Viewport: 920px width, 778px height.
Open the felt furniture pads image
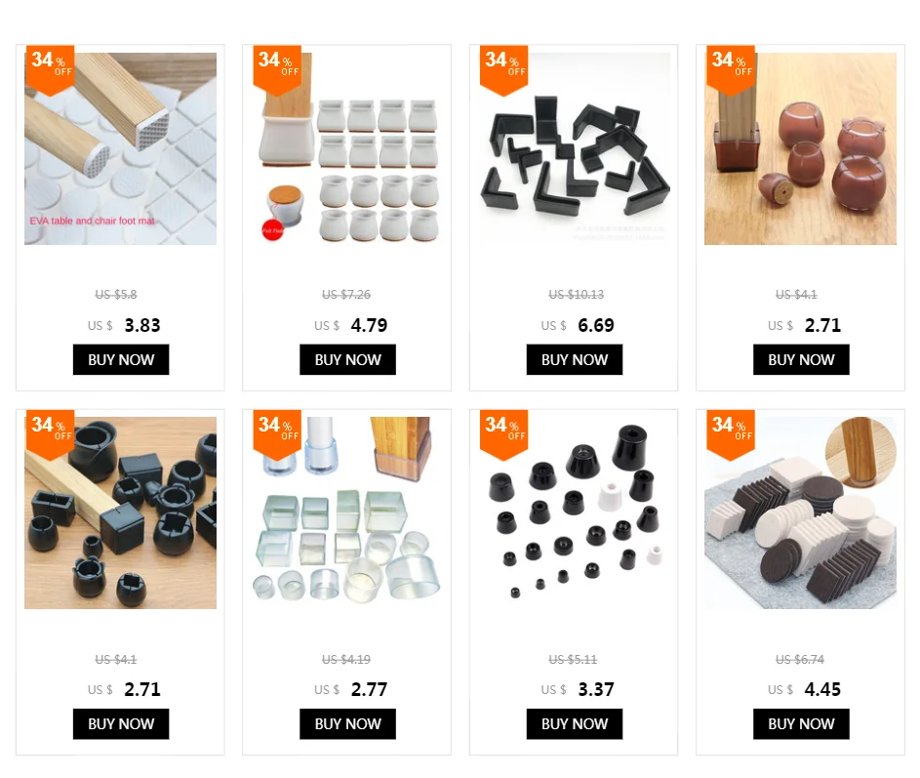coord(800,512)
